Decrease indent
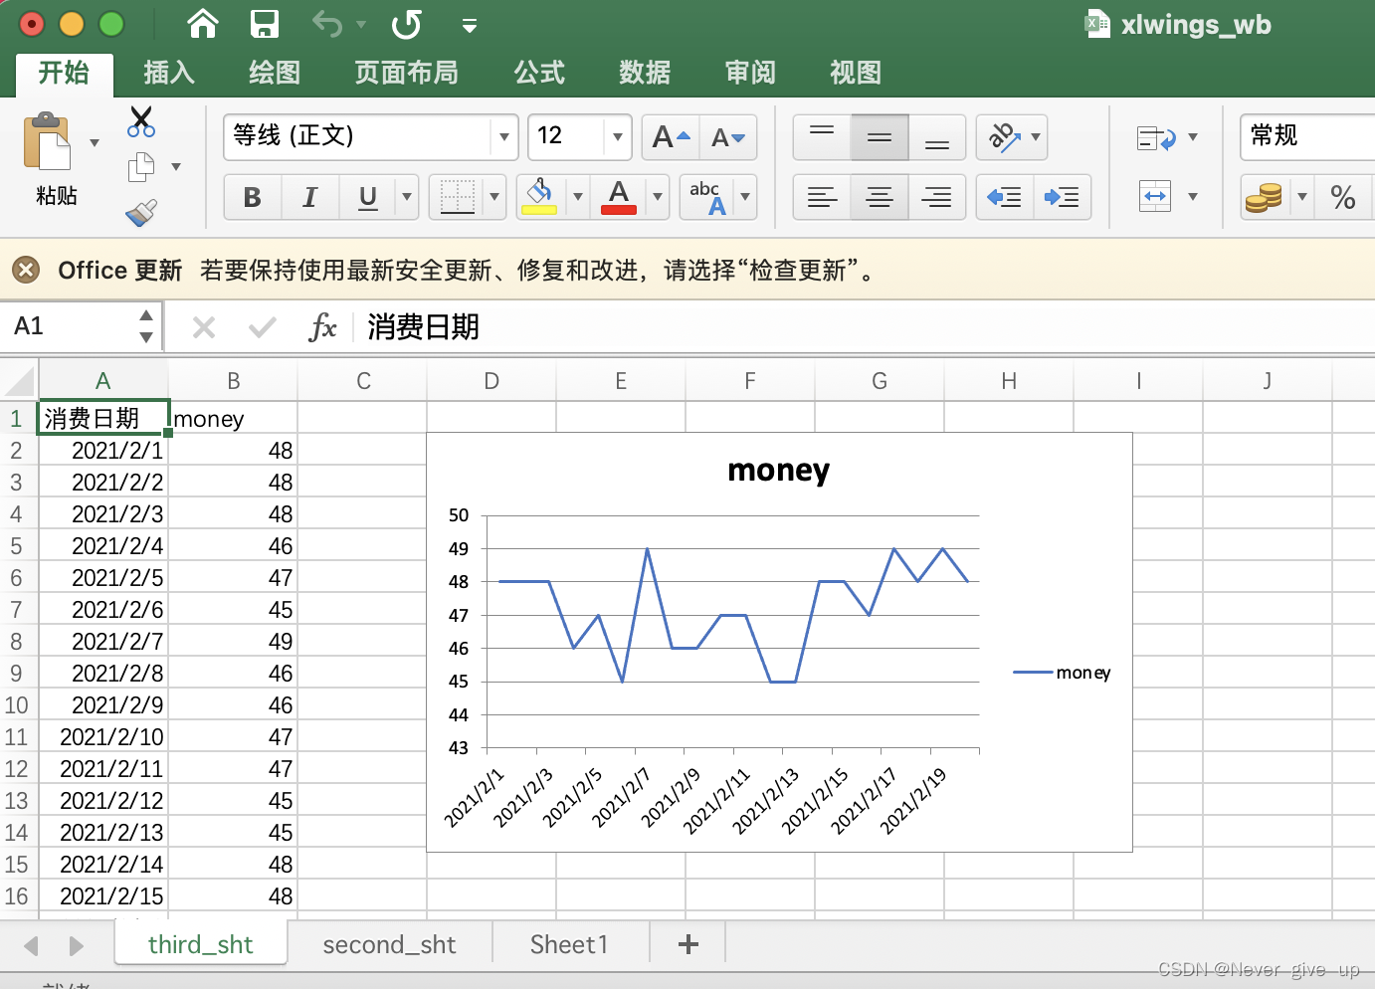Screen dimensions: 1375x989 pyautogui.click(x=1005, y=197)
